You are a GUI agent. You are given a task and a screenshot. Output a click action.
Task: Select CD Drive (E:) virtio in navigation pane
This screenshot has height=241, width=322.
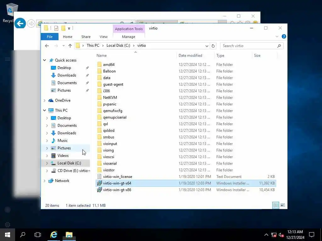[x=74, y=170]
